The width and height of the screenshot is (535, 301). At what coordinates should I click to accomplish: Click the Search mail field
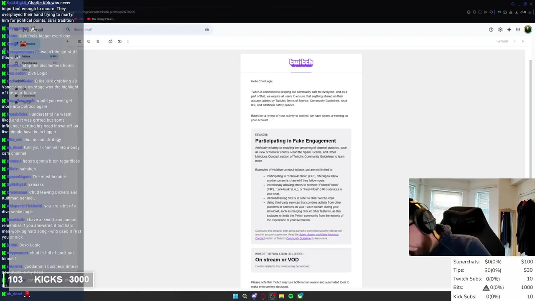(138, 29)
